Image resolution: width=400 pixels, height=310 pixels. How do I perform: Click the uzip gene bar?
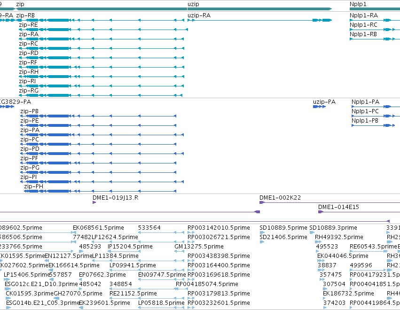pos(259,9)
